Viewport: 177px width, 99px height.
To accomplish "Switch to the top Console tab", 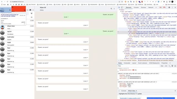I will (136, 7).
